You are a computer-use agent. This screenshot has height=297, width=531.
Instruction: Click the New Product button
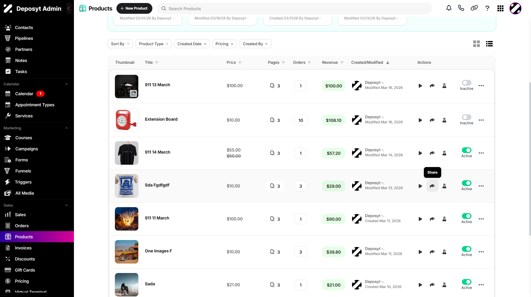click(x=134, y=8)
